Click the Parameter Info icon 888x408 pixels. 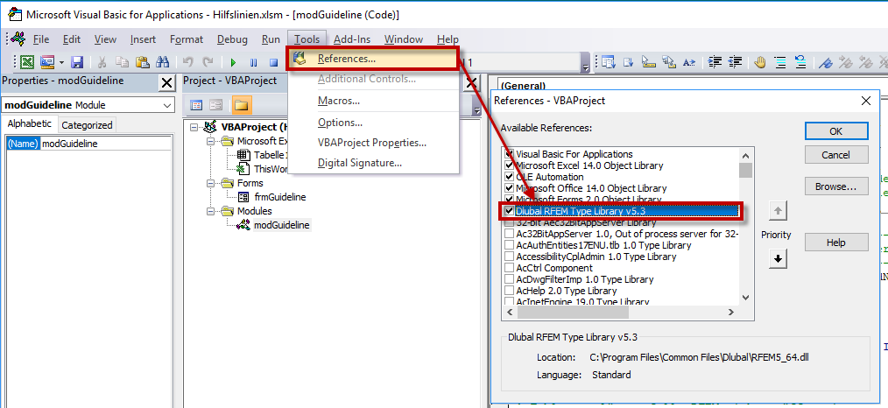(x=669, y=62)
